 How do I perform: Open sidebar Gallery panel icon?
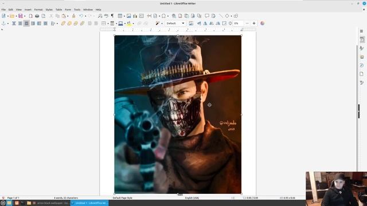(x=362, y=57)
